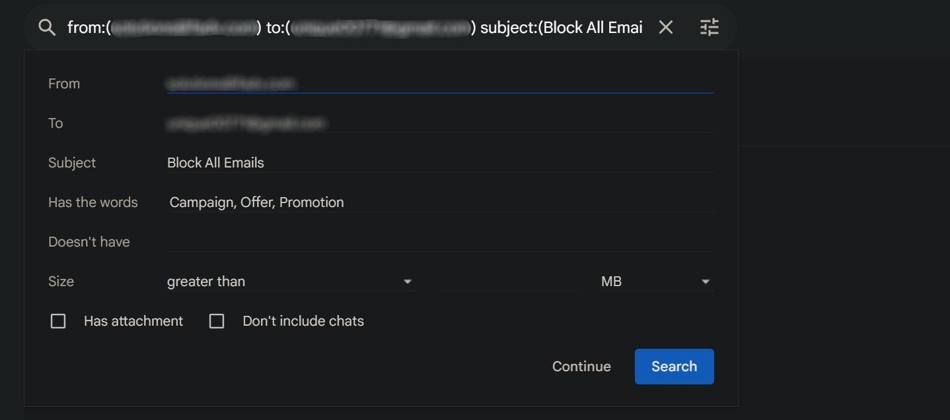Screen dimensions: 950x420
Task: Click the search magnifying glass icon
Action: click(46, 27)
